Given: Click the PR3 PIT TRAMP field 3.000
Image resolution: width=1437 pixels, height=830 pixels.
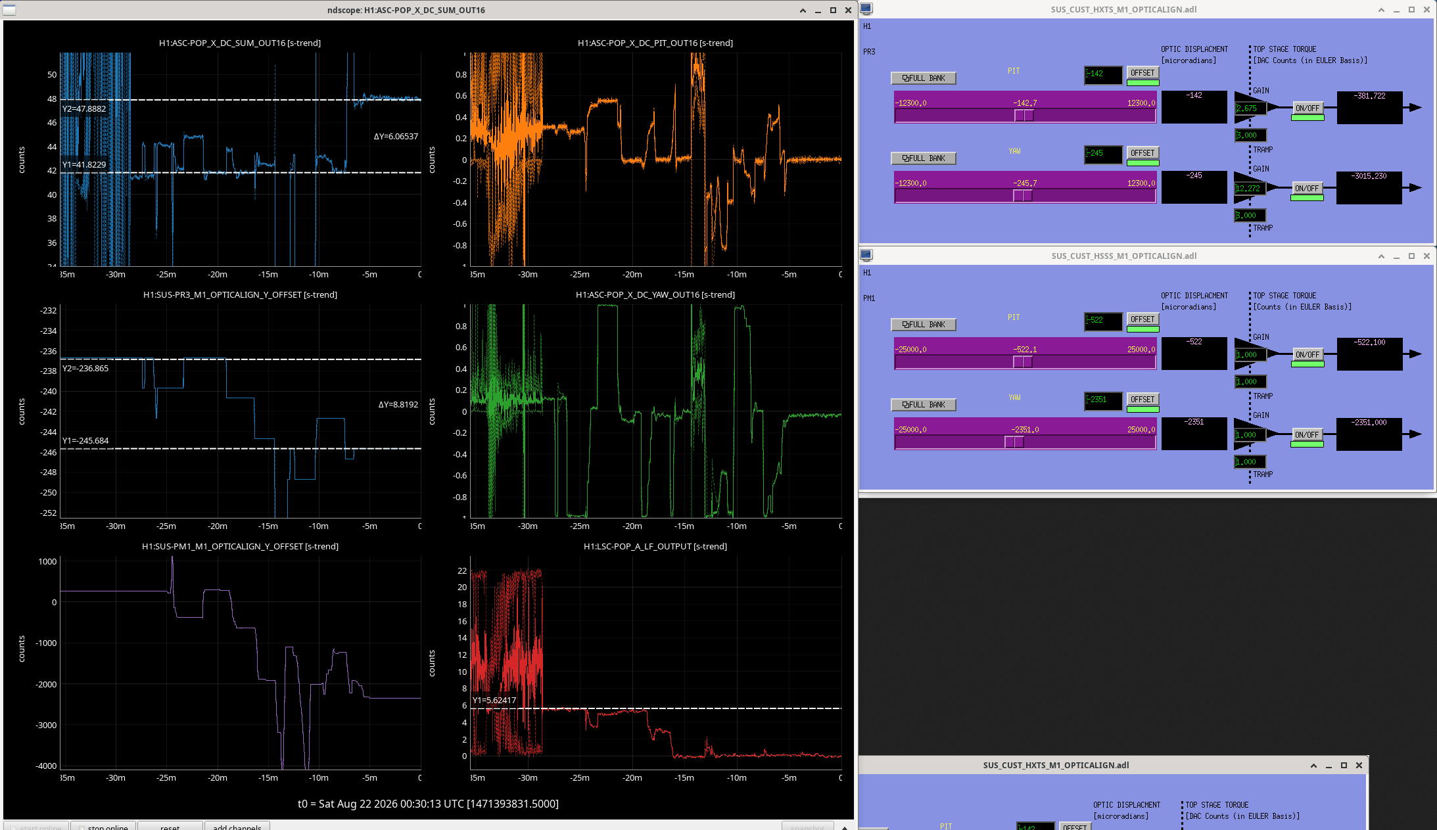Looking at the screenshot, I should pos(1250,135).
